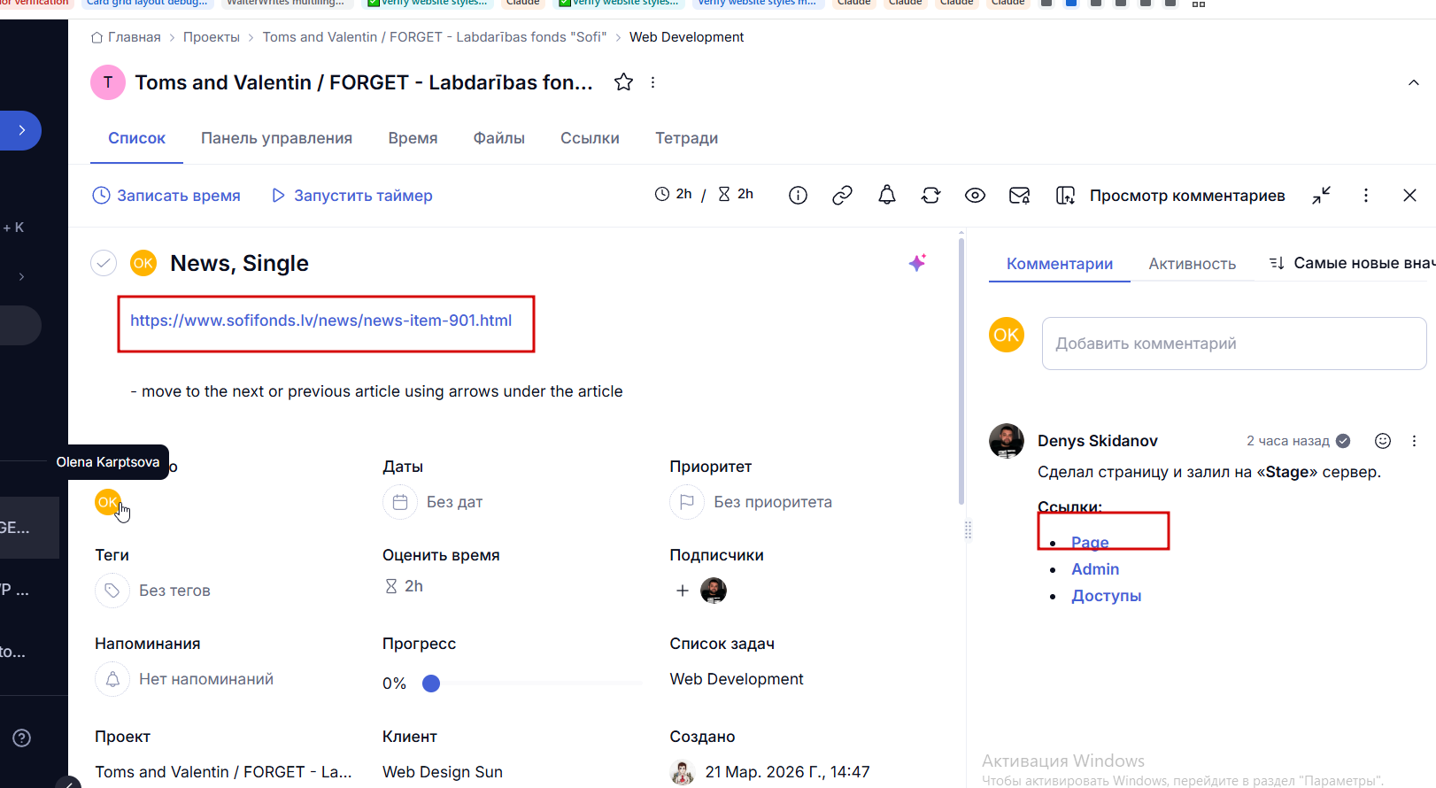The height and width of the screenshot is (788, 1436).
Task: Open the Admin link in comment
Action: click(1095, 569)
